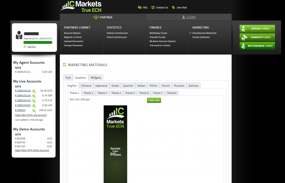Click magnifier icon beside account 300010
The height and width of the screenshot is (183, 285).
click(x=34, y=111)
